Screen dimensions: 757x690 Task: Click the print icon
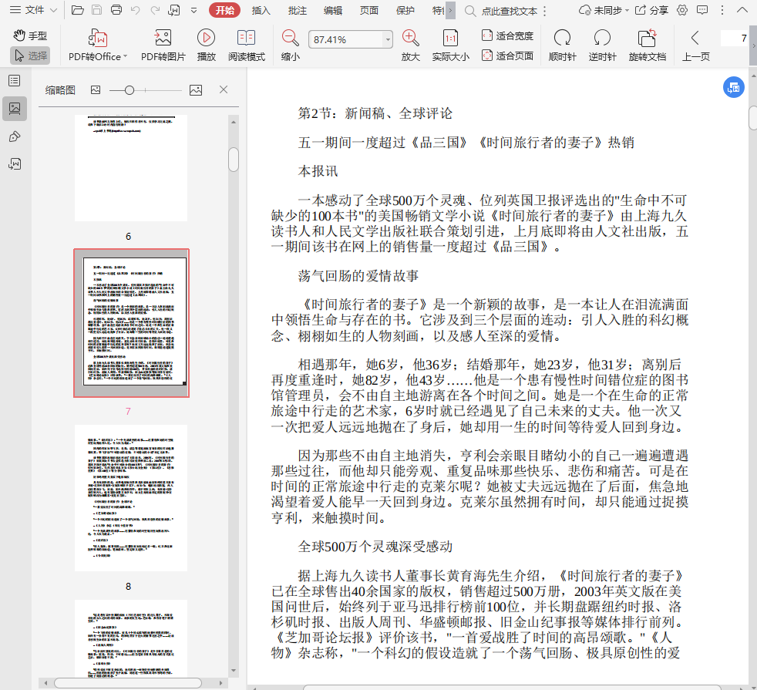(x=116, y=10)
